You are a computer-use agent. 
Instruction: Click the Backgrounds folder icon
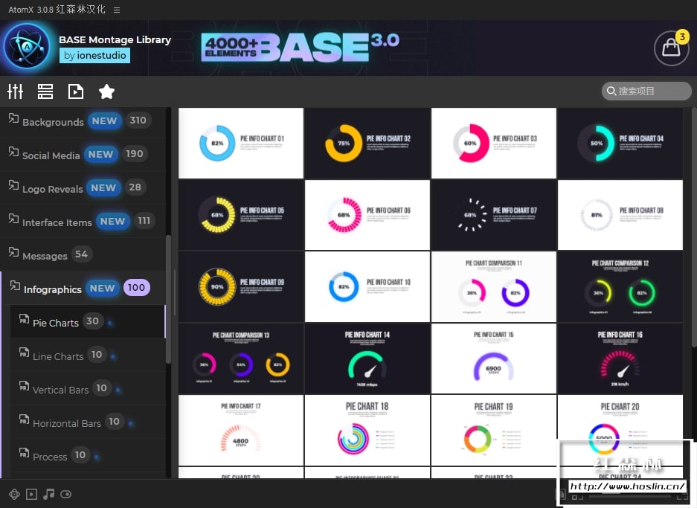click(x=14, y=118)
